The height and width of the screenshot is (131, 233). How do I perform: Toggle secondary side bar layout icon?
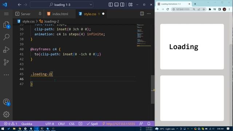tap(122, 5)
